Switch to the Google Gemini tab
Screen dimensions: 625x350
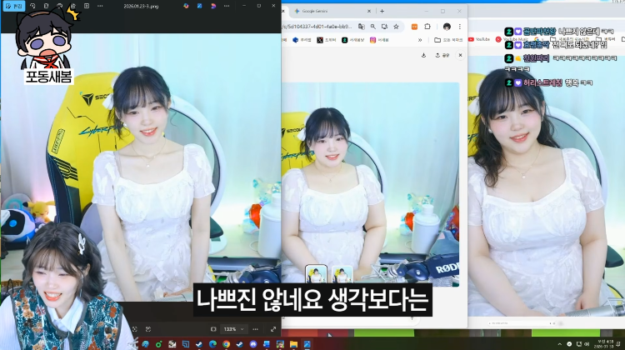pyautogui.click(x=331, y=11)
